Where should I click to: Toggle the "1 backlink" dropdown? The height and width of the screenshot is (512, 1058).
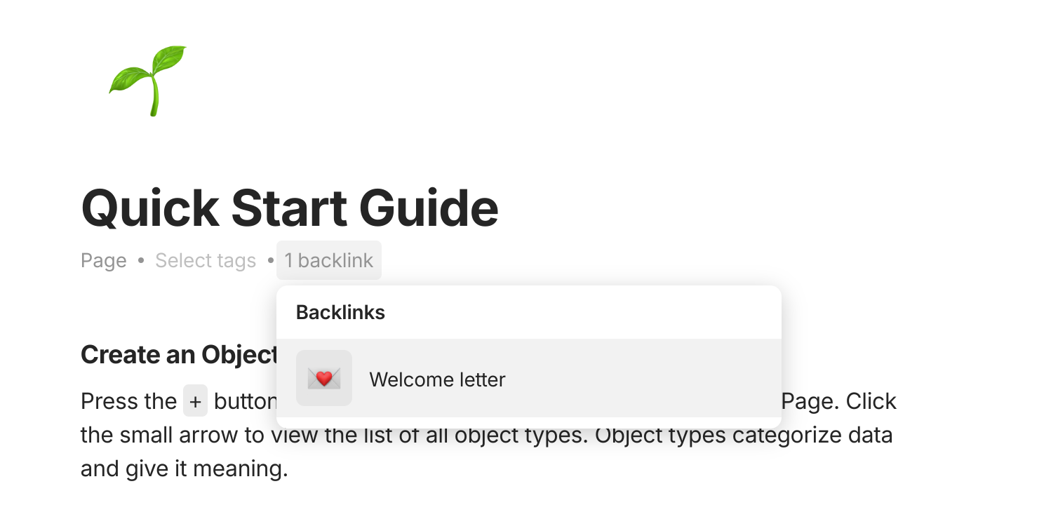(328, 261)
